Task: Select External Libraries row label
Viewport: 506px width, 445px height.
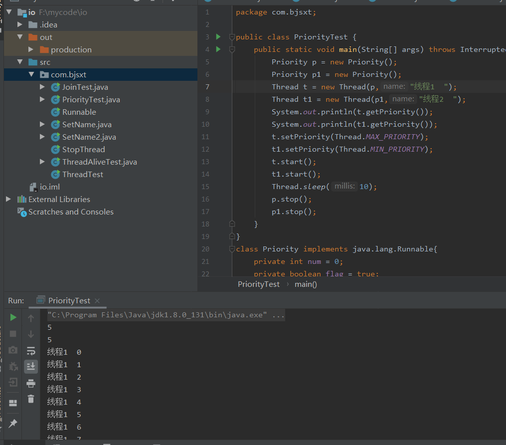Action: coord(59,199)
